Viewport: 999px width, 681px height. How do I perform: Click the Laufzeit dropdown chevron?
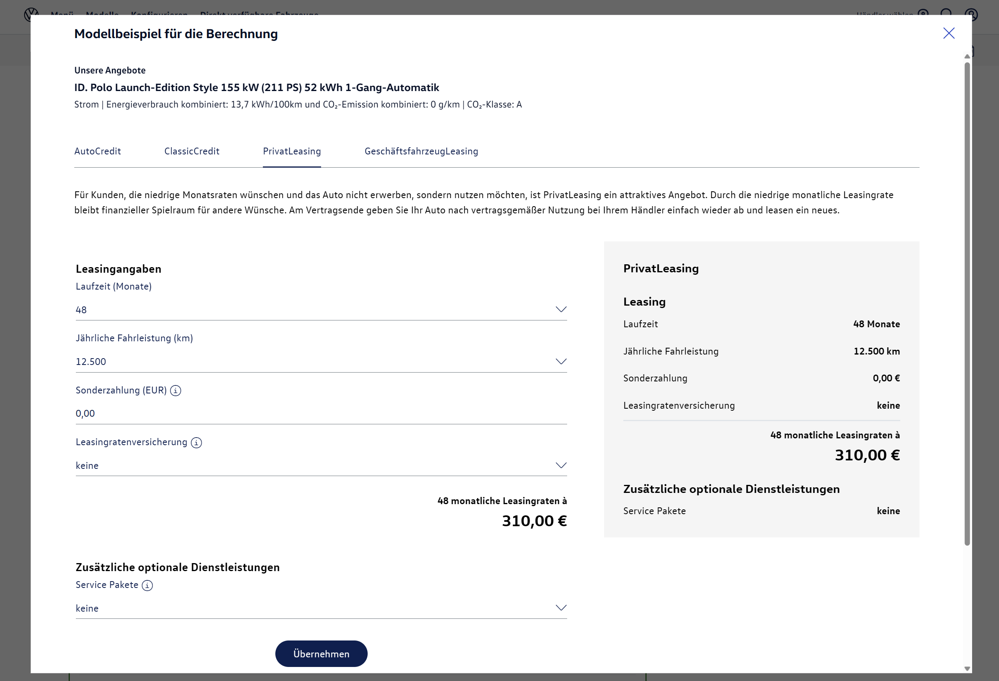click(561, 309)
